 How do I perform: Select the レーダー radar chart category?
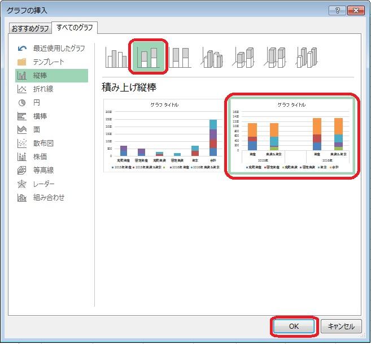click(44, 184)
